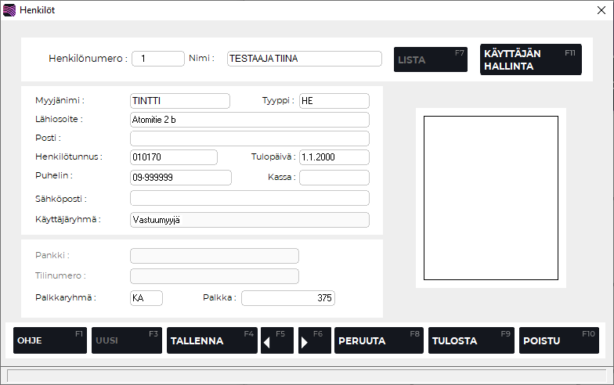
Task: Click the empty photo placeholder box
Action: coord(490,198)
